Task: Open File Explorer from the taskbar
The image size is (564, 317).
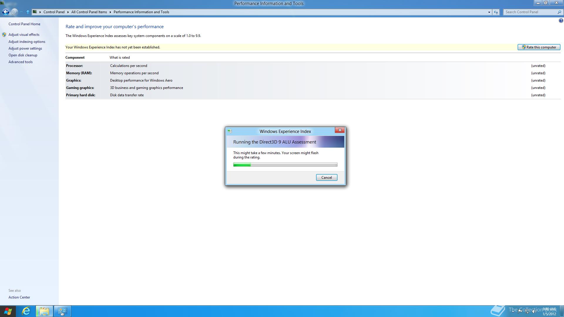Action: (x=44, y=311)
